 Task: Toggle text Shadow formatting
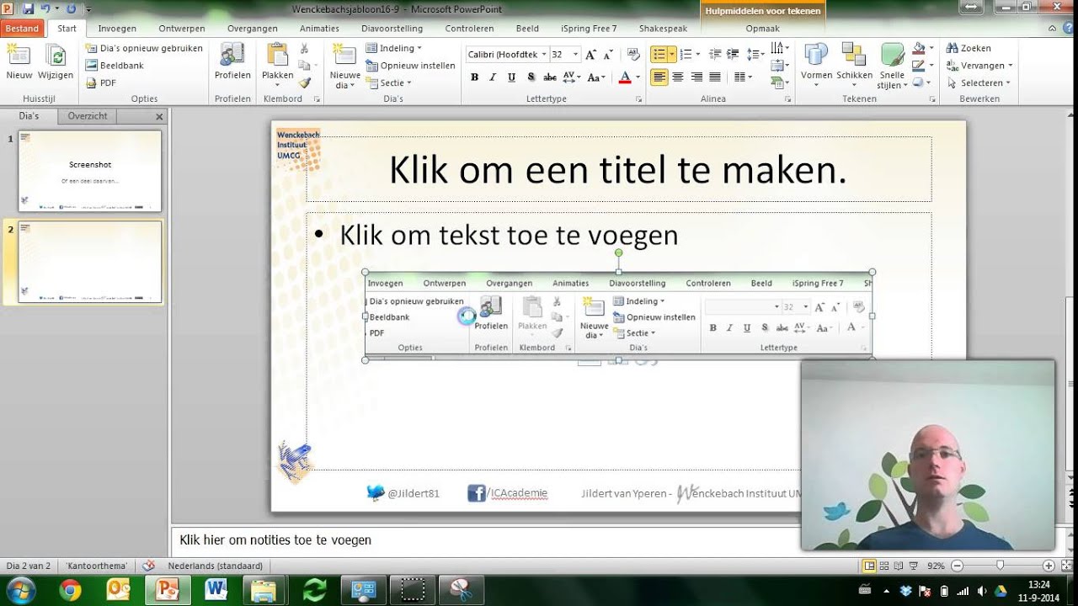pyautogui.click(x=531, y=77)
